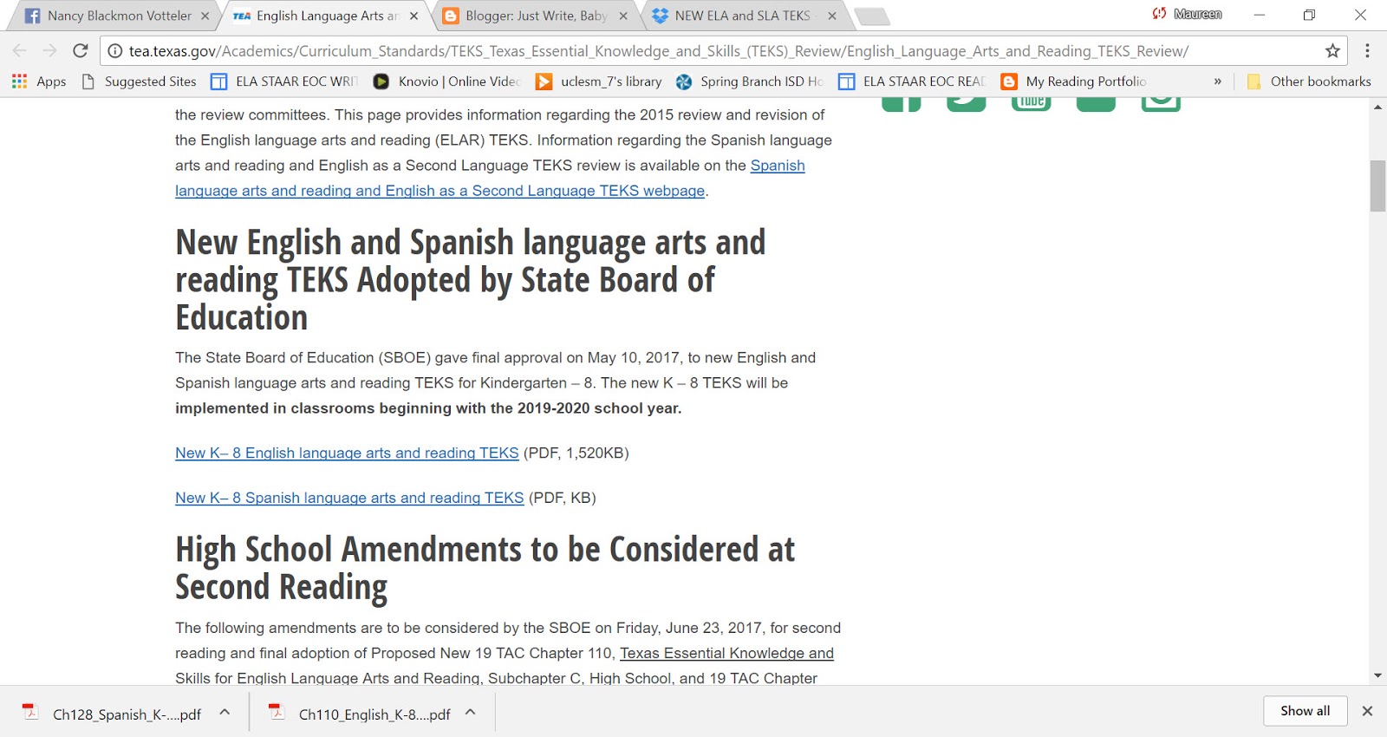
Task: Close the Blogger Just Write tab
Action: tap(622, 16)
